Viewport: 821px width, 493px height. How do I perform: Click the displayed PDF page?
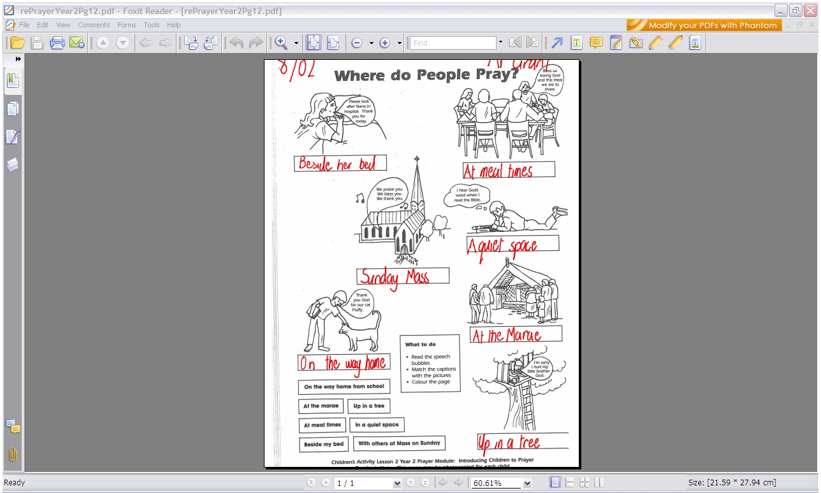pyautogui.click(x=422, y=264)
